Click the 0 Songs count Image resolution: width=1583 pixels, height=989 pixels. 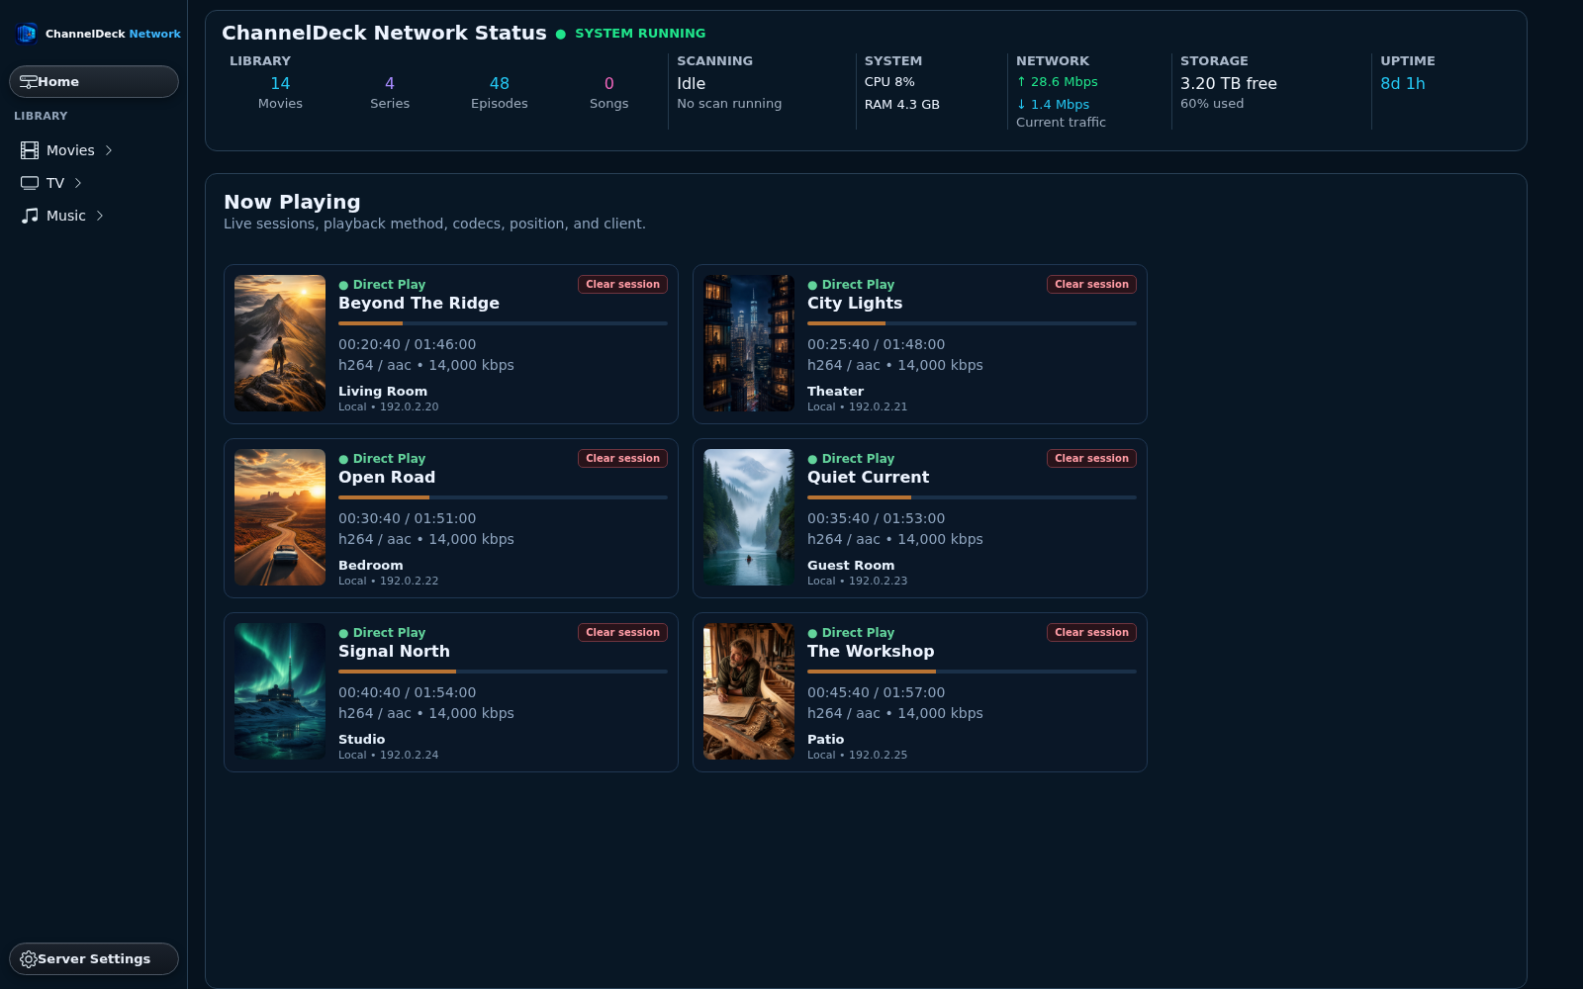[609, 84]
